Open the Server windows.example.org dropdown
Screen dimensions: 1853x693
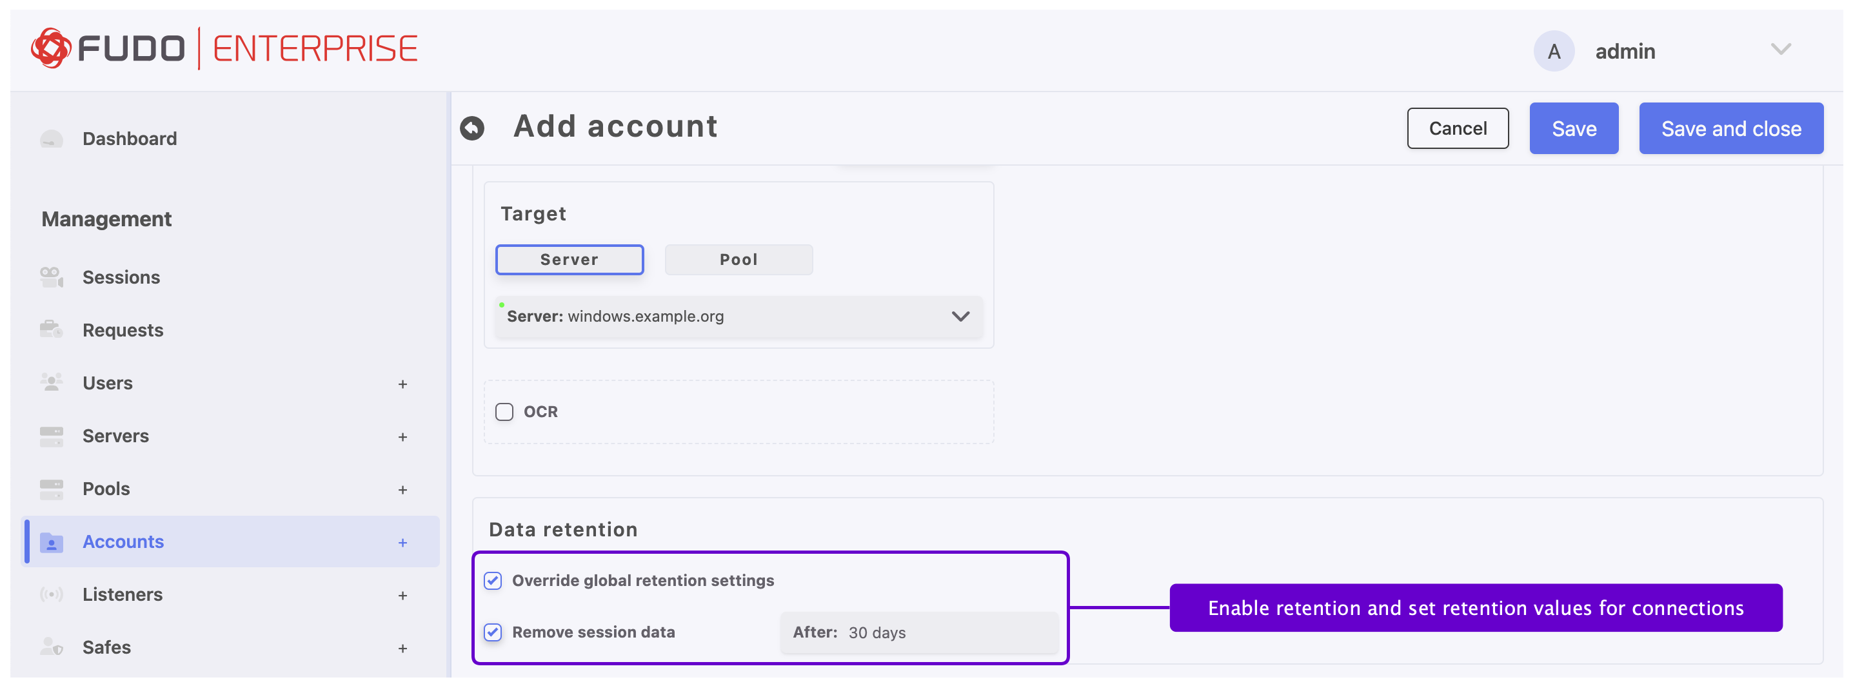point(738,317)
